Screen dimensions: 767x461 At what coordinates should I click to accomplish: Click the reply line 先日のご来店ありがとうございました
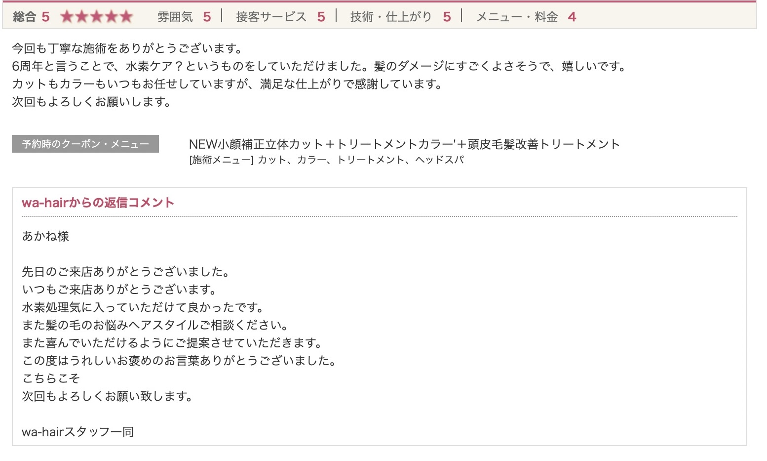pyautogui.click(x=126, y=272)
